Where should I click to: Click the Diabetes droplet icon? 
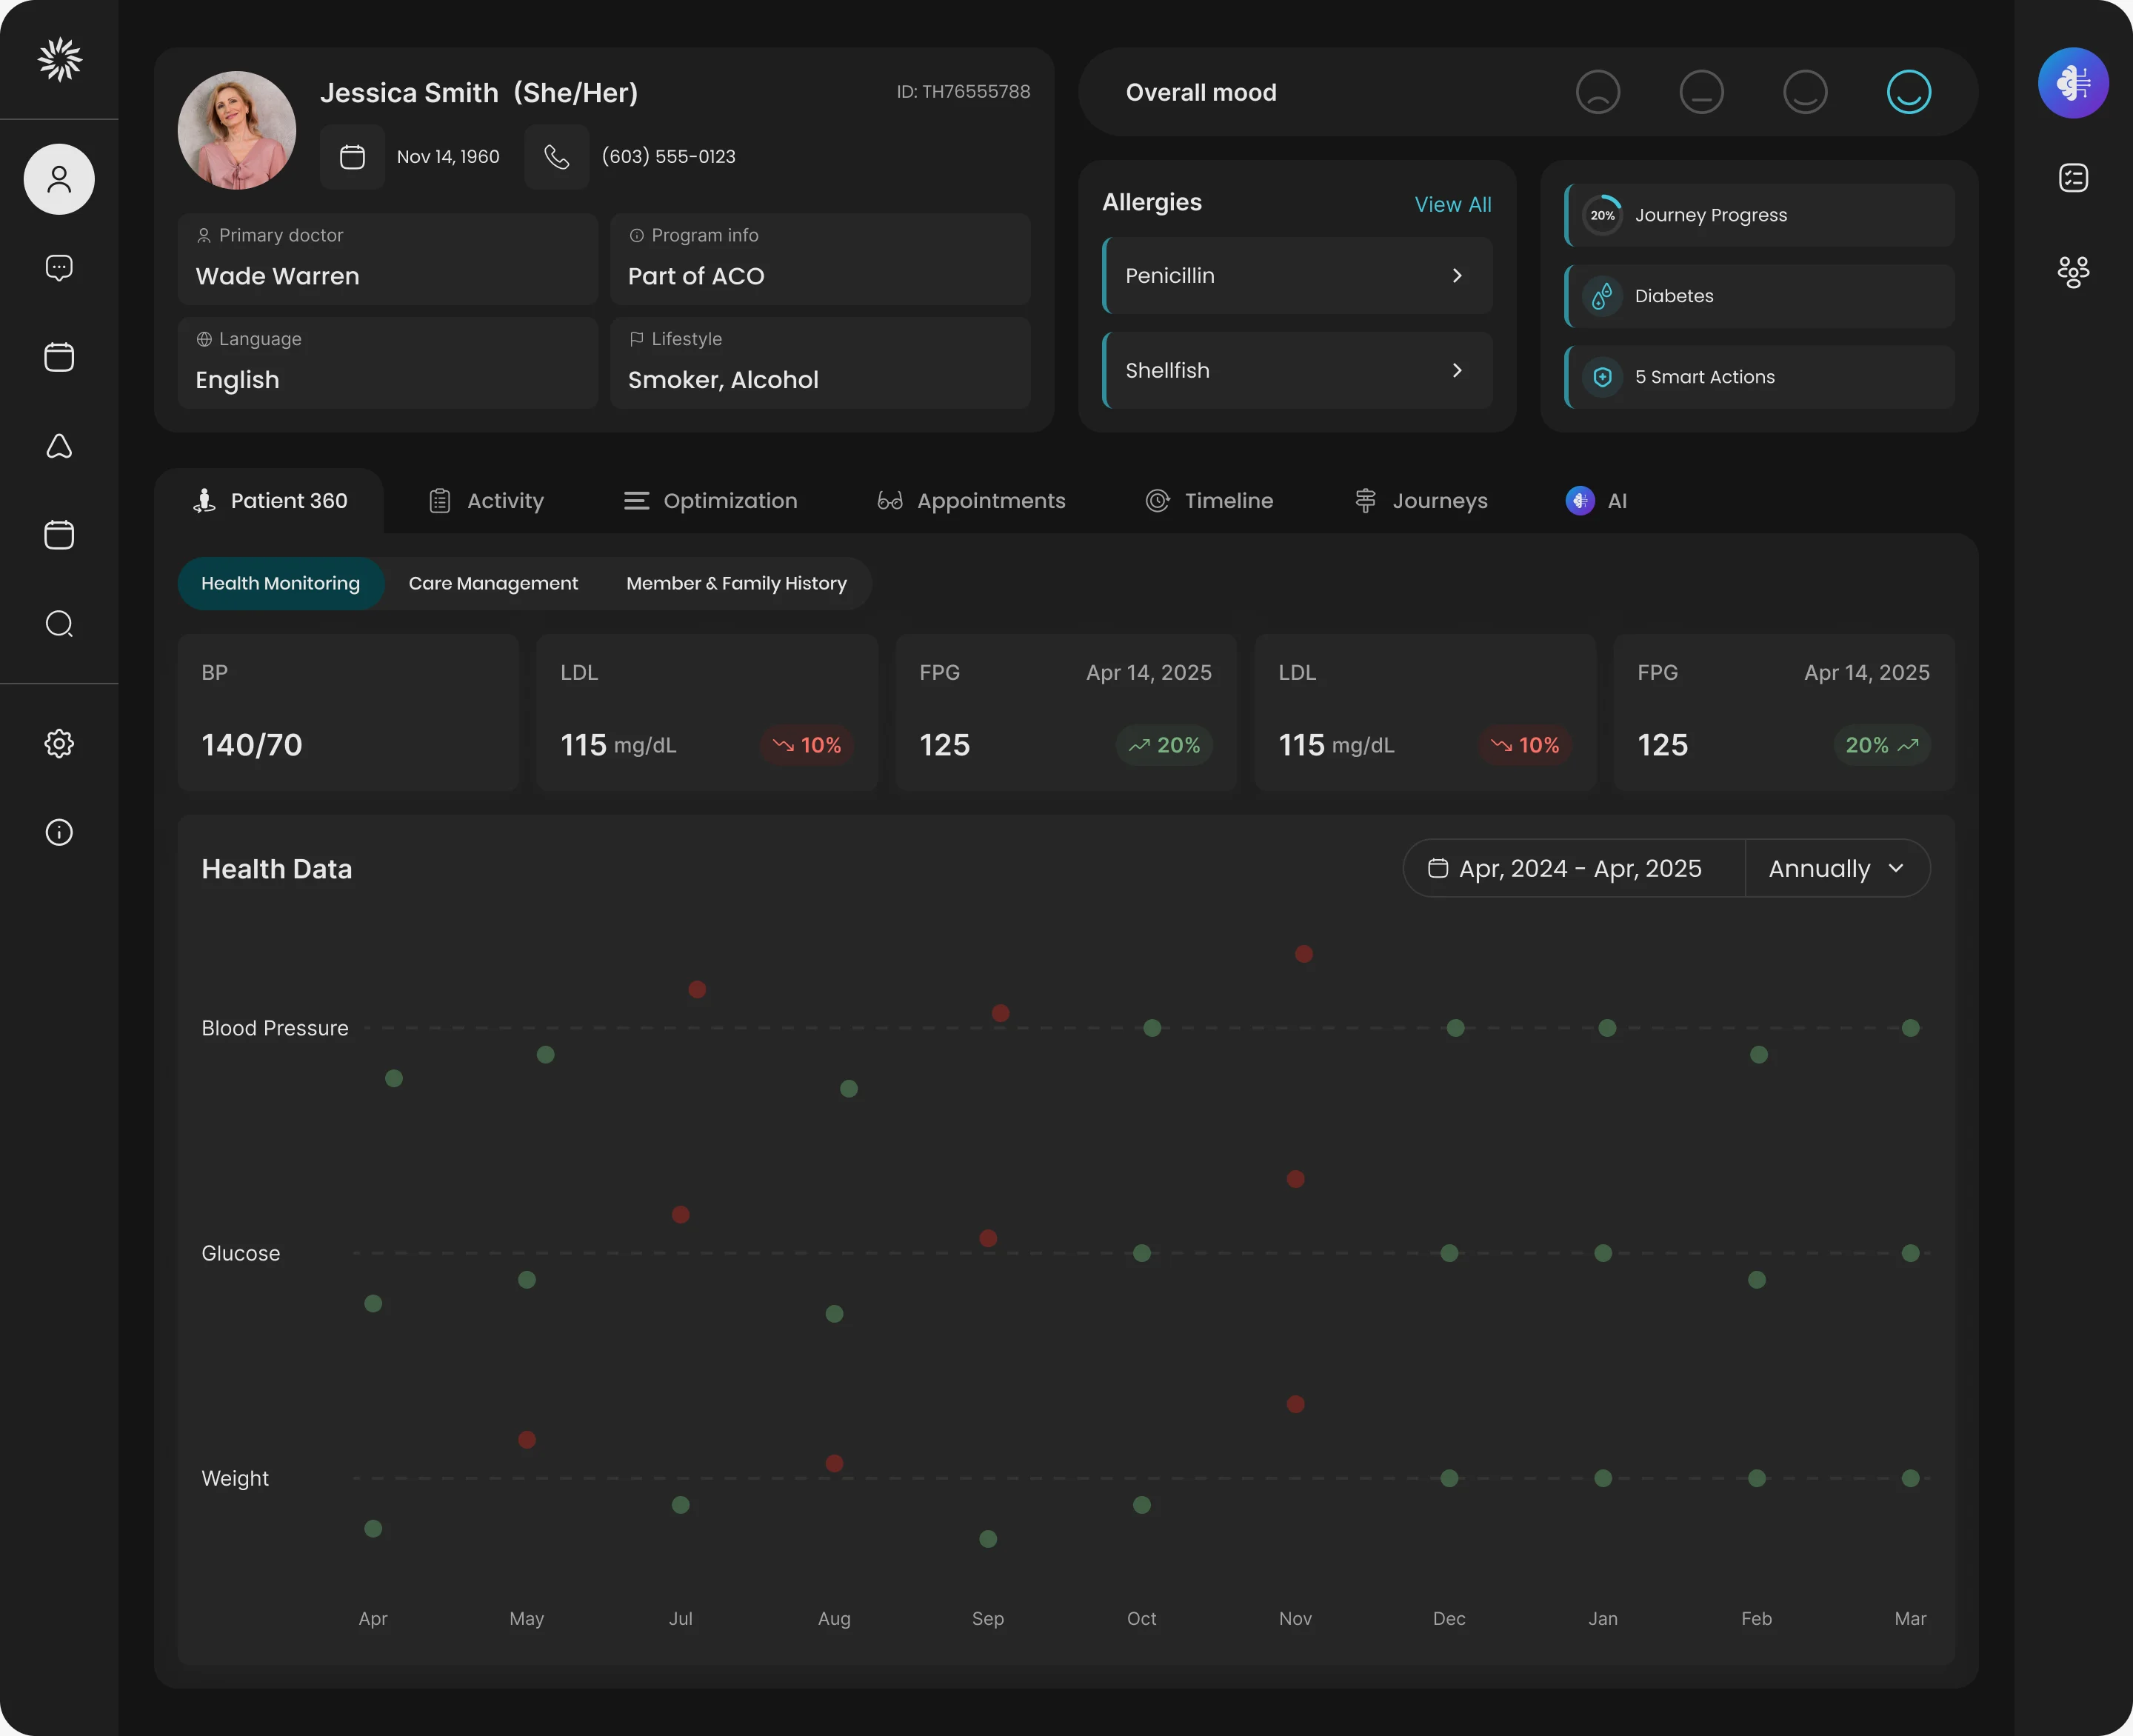tap(1602, 296)
